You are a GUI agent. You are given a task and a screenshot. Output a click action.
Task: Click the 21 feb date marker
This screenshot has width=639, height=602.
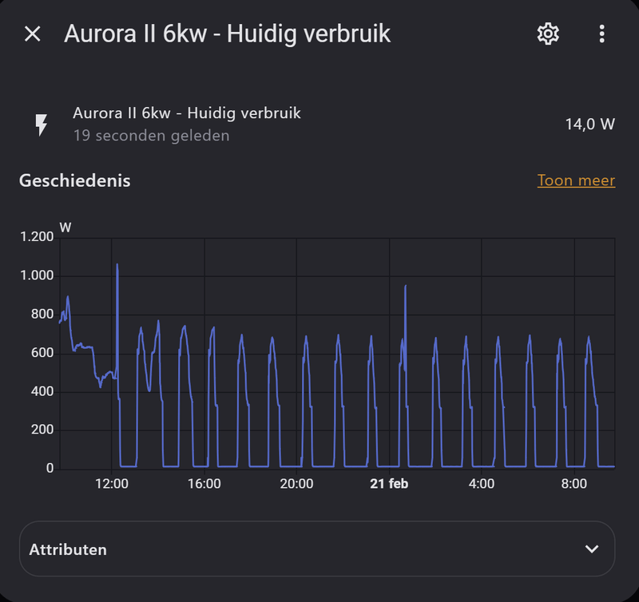click(389, 484)
